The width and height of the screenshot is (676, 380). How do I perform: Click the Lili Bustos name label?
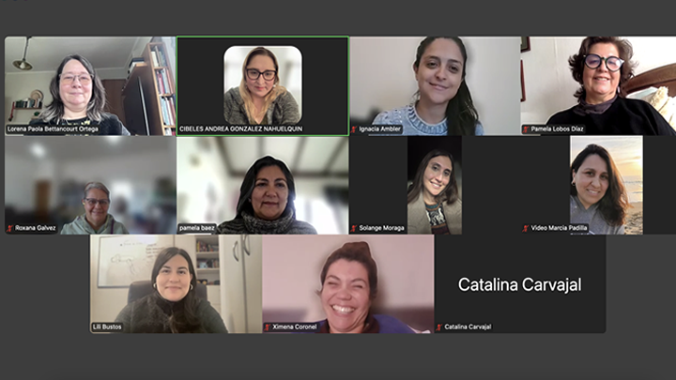point(107,327)
